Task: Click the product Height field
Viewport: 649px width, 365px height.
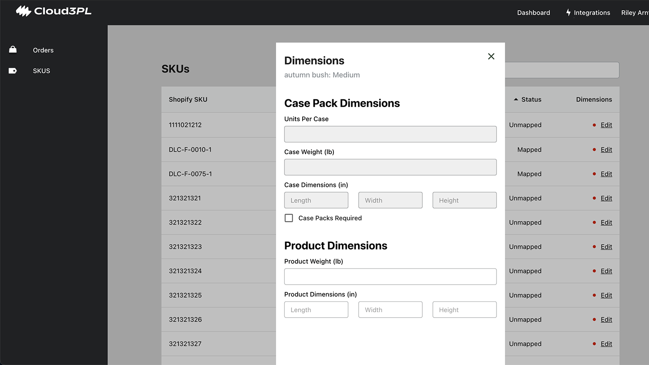Action: pos(464,310)
